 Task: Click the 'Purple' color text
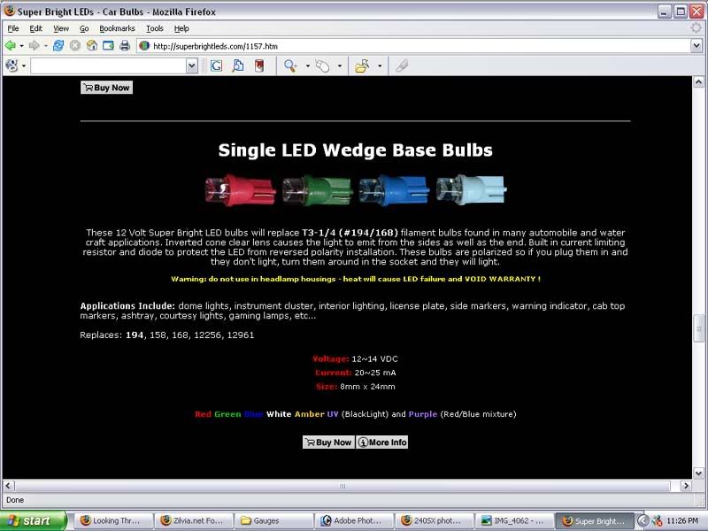[423, 414]
